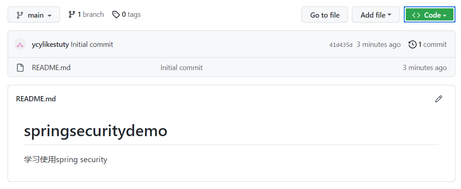Screen dimensions: 461x189
Task: Expand the Add file dropdown
Action: (375, 15)
